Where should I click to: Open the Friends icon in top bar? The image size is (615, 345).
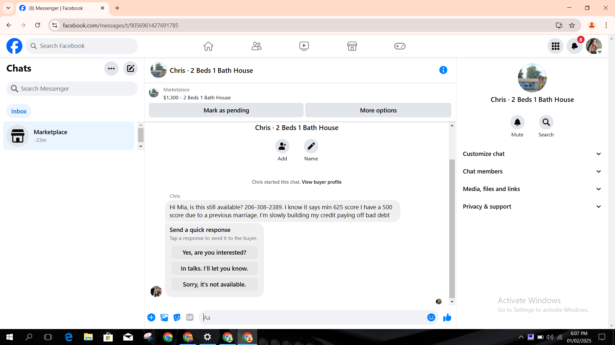tap(256, 46)
